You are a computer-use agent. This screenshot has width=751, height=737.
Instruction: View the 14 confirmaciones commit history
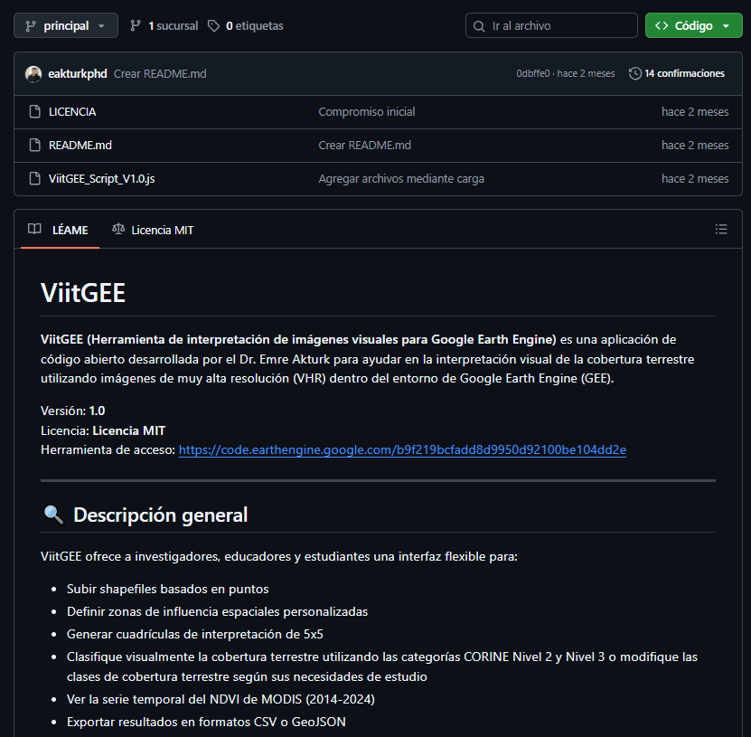pos(677,73)
